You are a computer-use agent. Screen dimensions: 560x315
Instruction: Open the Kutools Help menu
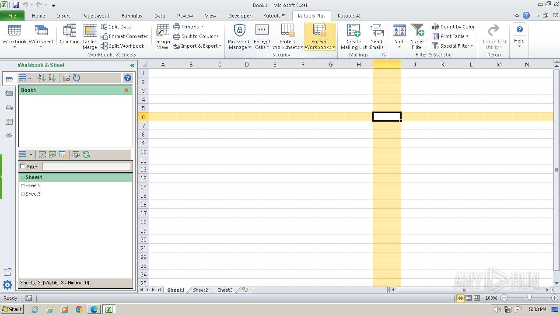click(x=519, y=35)
